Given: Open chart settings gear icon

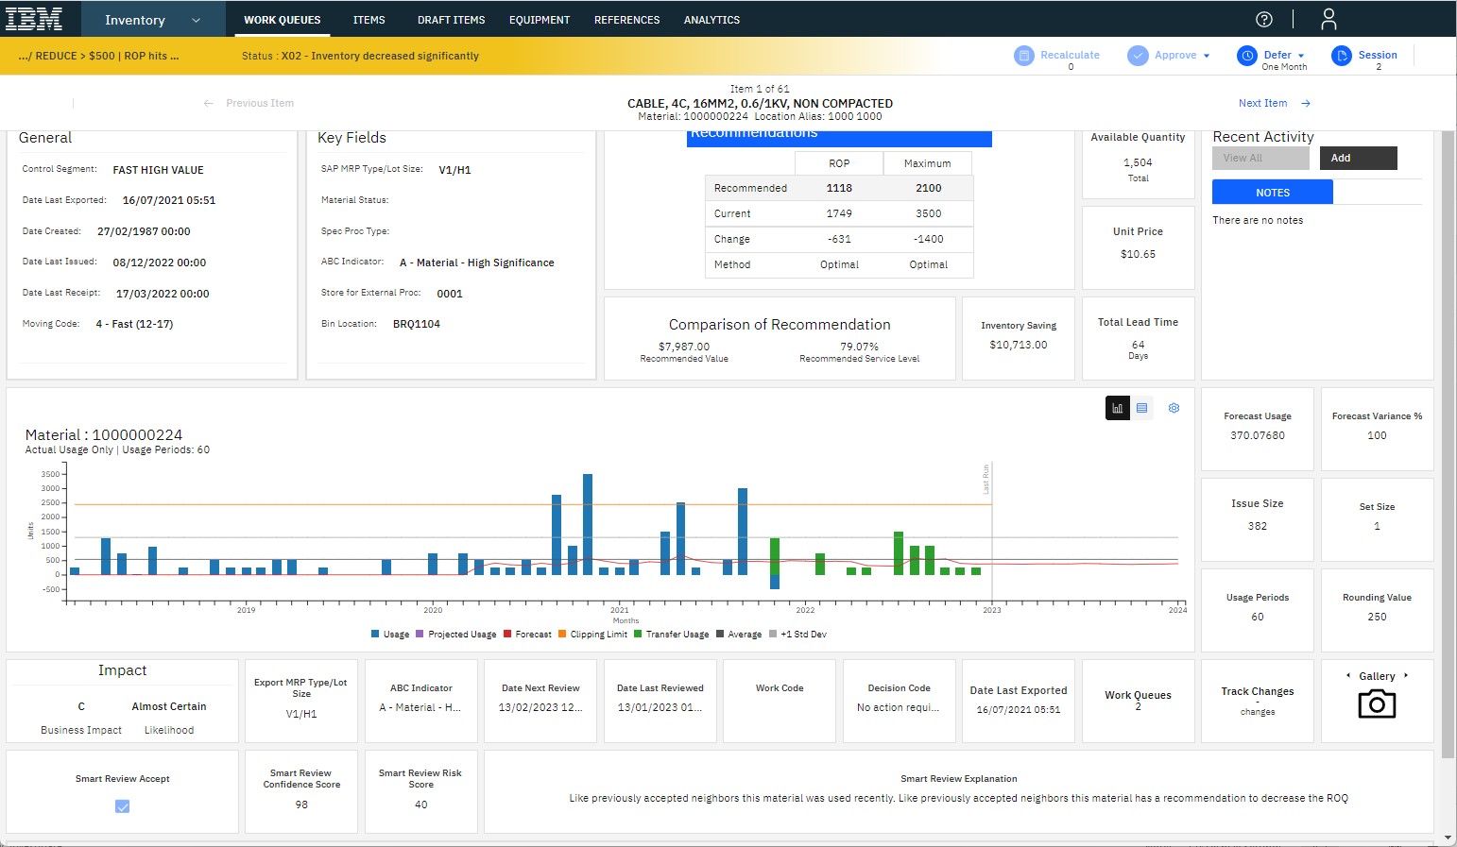Looking at the screenshot, I should click(x=1174, y=408).
